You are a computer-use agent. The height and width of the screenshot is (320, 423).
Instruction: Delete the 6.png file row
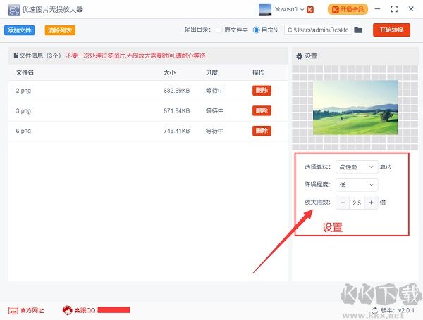pyautogui.click(x=262, y=131)
